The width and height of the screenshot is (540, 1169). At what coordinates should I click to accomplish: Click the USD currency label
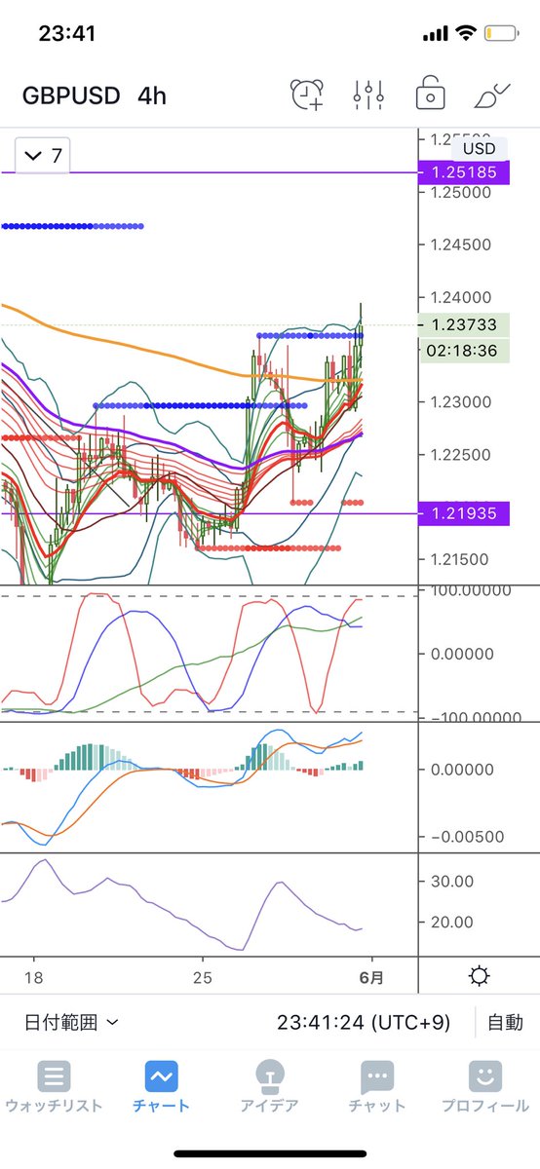(x=479, y=148)
